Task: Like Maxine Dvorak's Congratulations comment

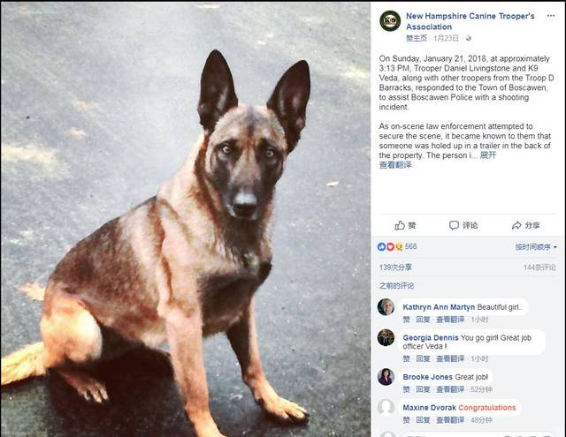Action: pyautogui.click(x=407, y=420)
